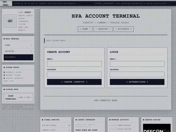Click the User: Guest label
This screenshot has height=132, width=176.
coord(24,12)
